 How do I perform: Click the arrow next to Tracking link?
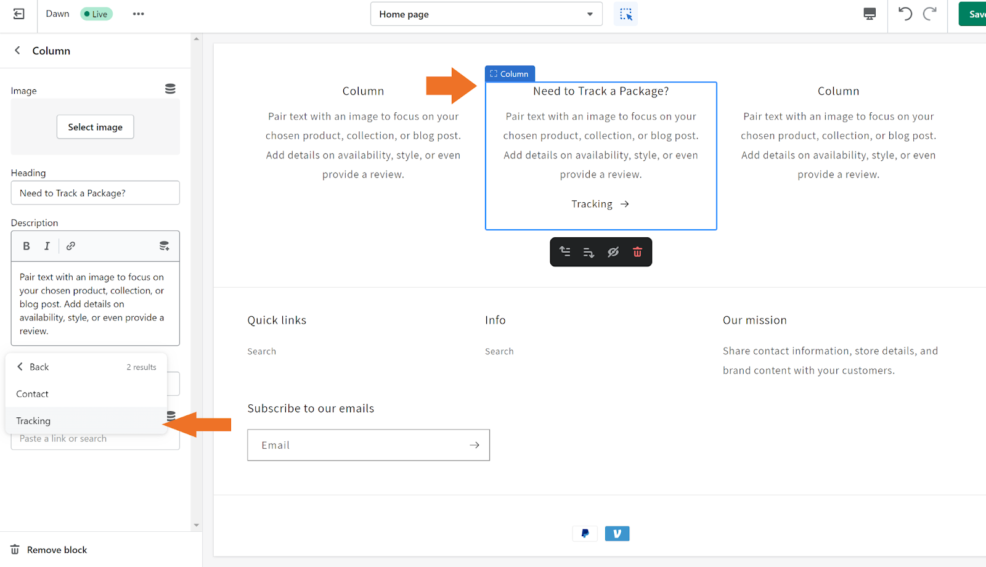[625, 204]
